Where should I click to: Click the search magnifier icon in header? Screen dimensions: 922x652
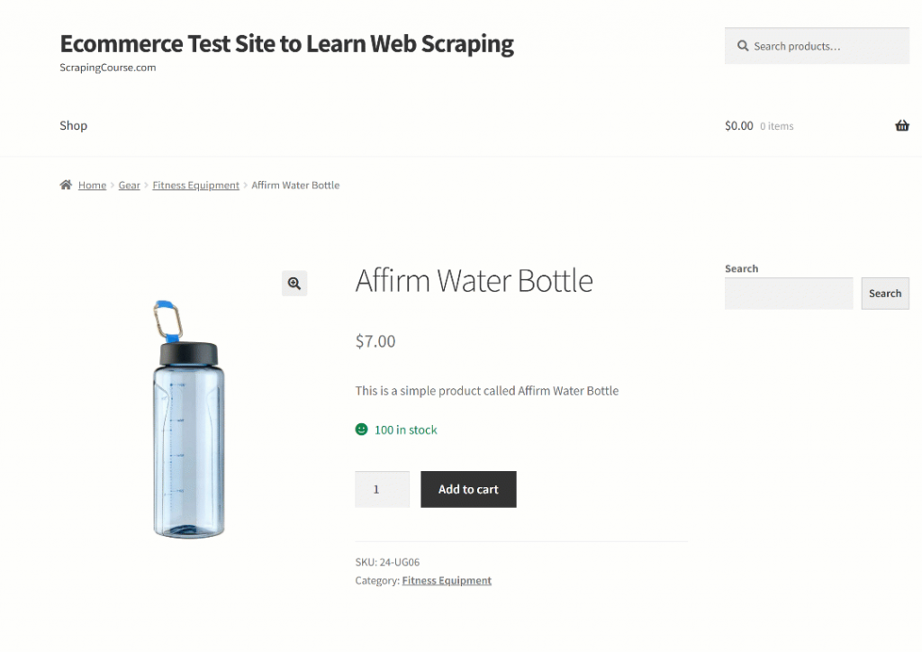point(743,46)
